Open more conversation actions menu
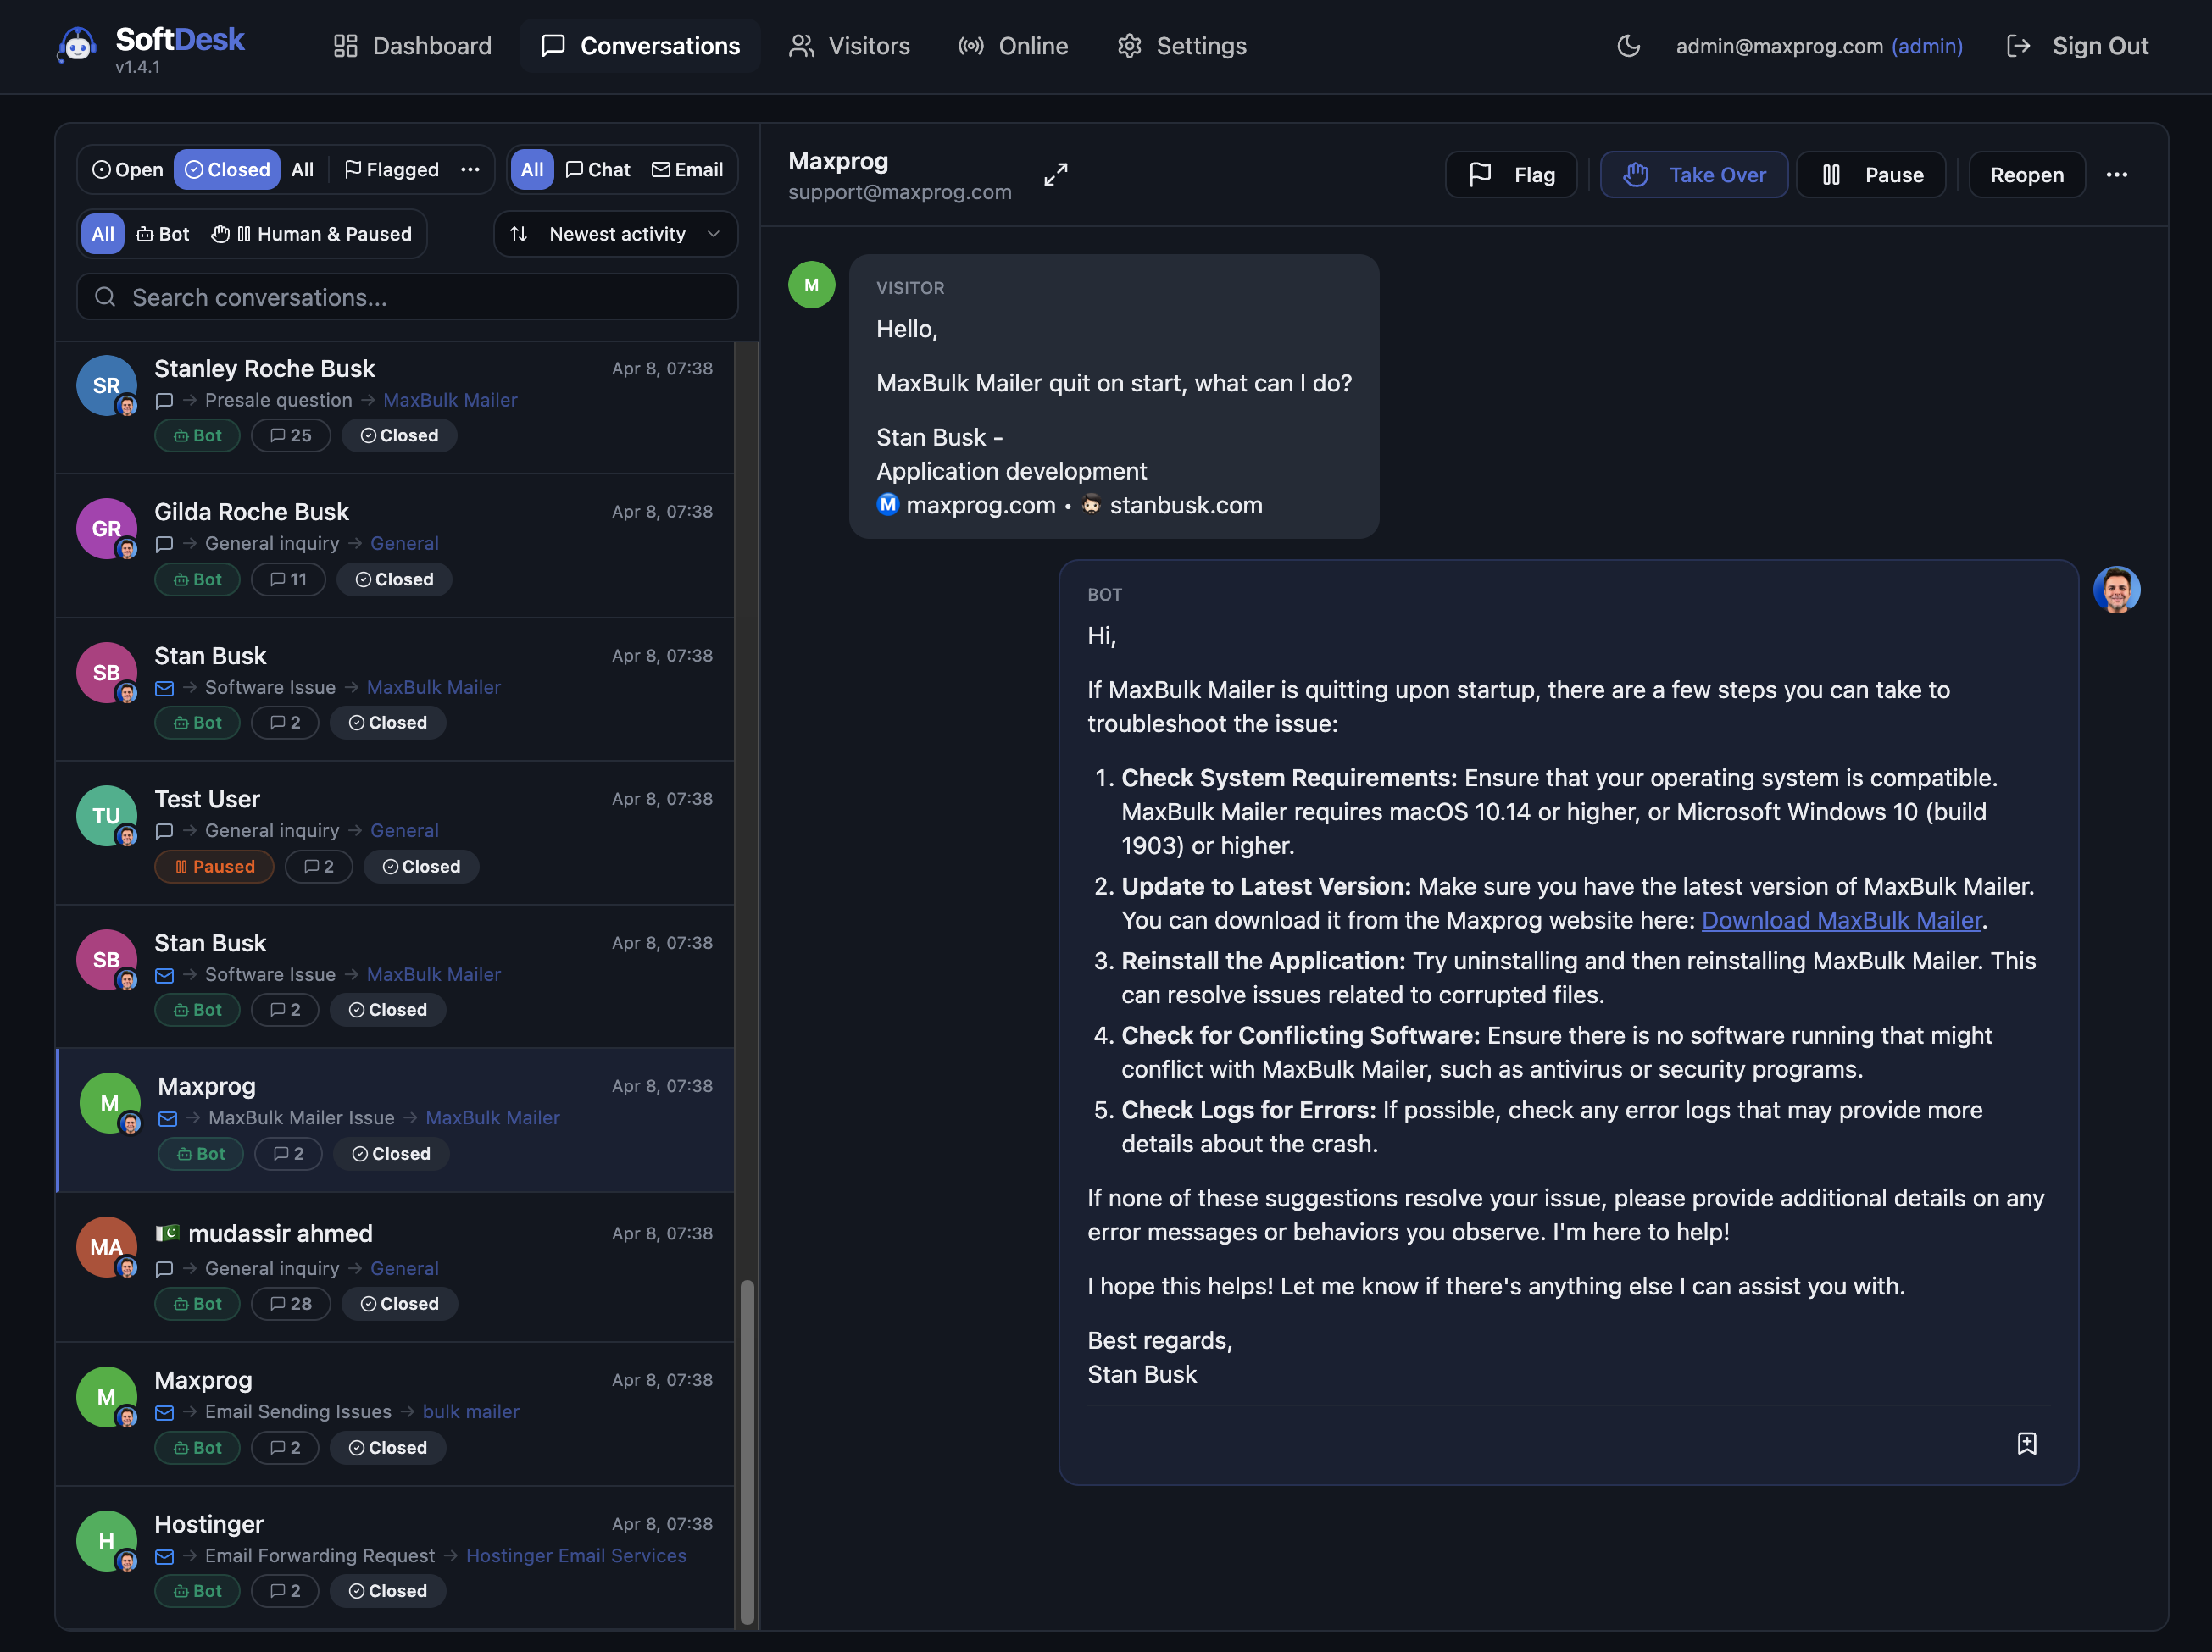Image resolution: width=2212 pixels, height=1652 pixels. (2117, 174)
